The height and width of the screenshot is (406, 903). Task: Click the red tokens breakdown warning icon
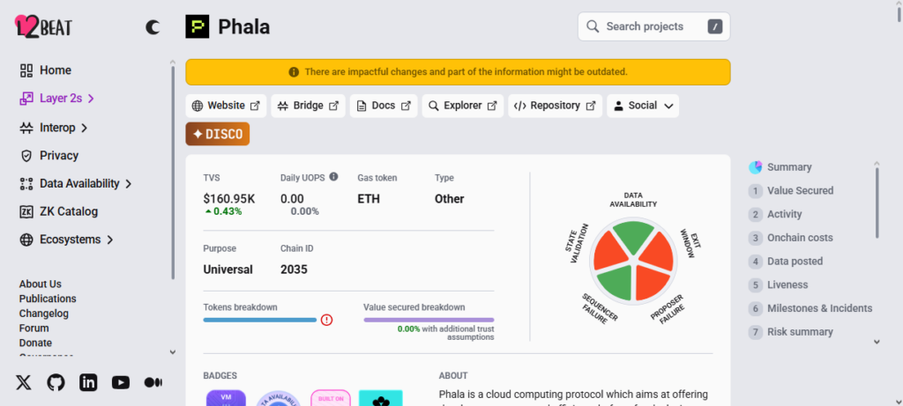(326, 320)
